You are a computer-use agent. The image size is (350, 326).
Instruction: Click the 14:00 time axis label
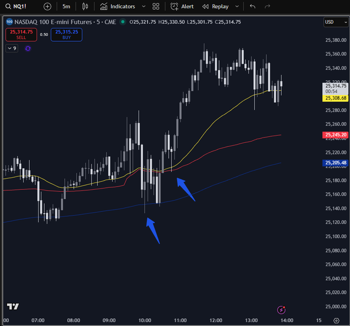pos(287,320)
